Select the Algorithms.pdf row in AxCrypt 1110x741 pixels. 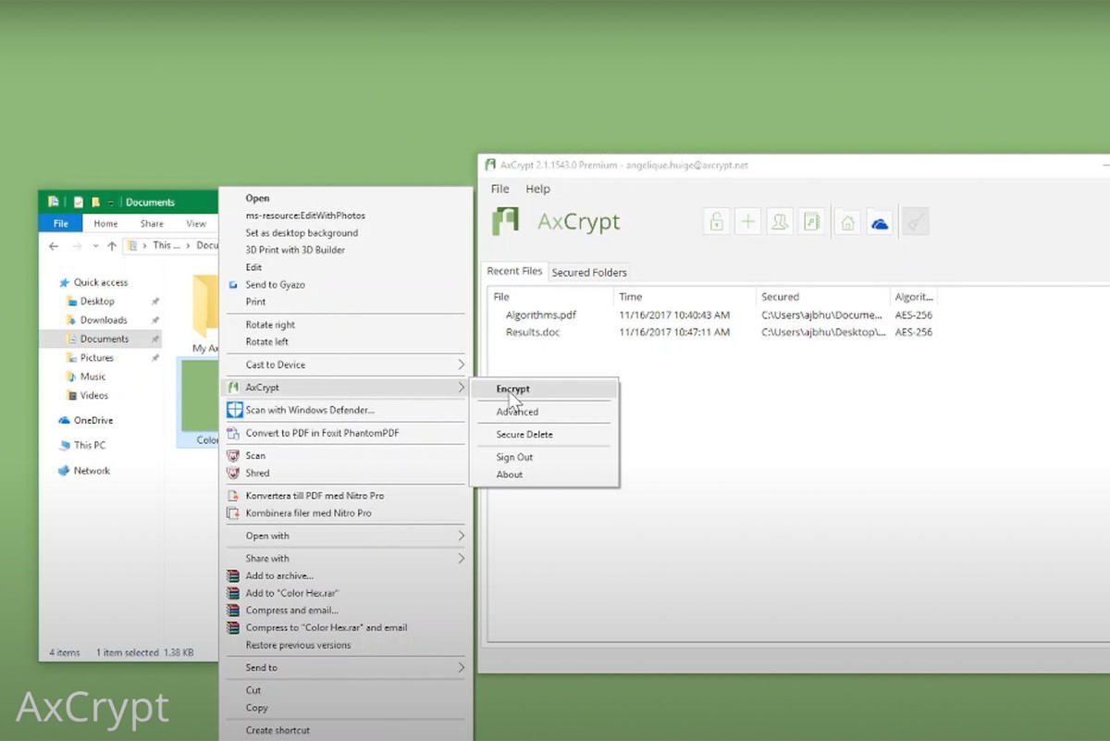[712, 315]
